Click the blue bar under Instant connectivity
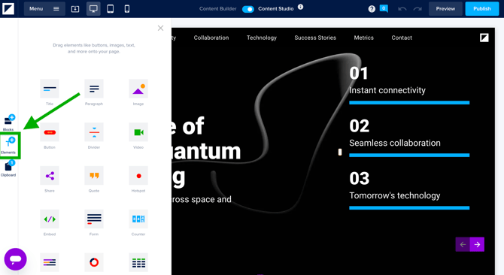The width and height of the screenshot is (504, 275). (x=409, y=103)
